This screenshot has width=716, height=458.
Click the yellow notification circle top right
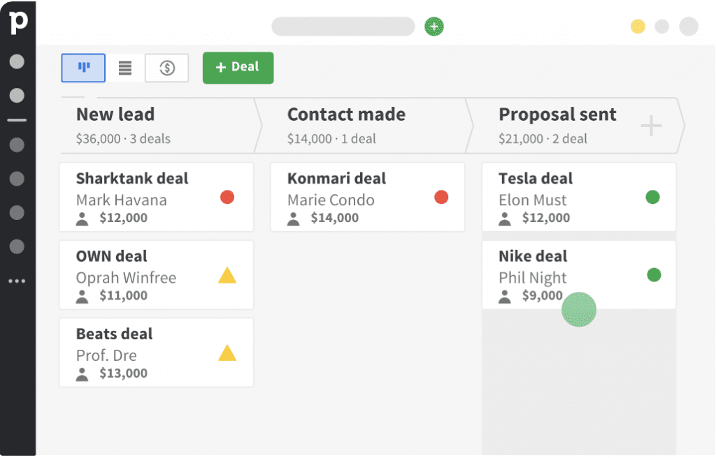637,26
